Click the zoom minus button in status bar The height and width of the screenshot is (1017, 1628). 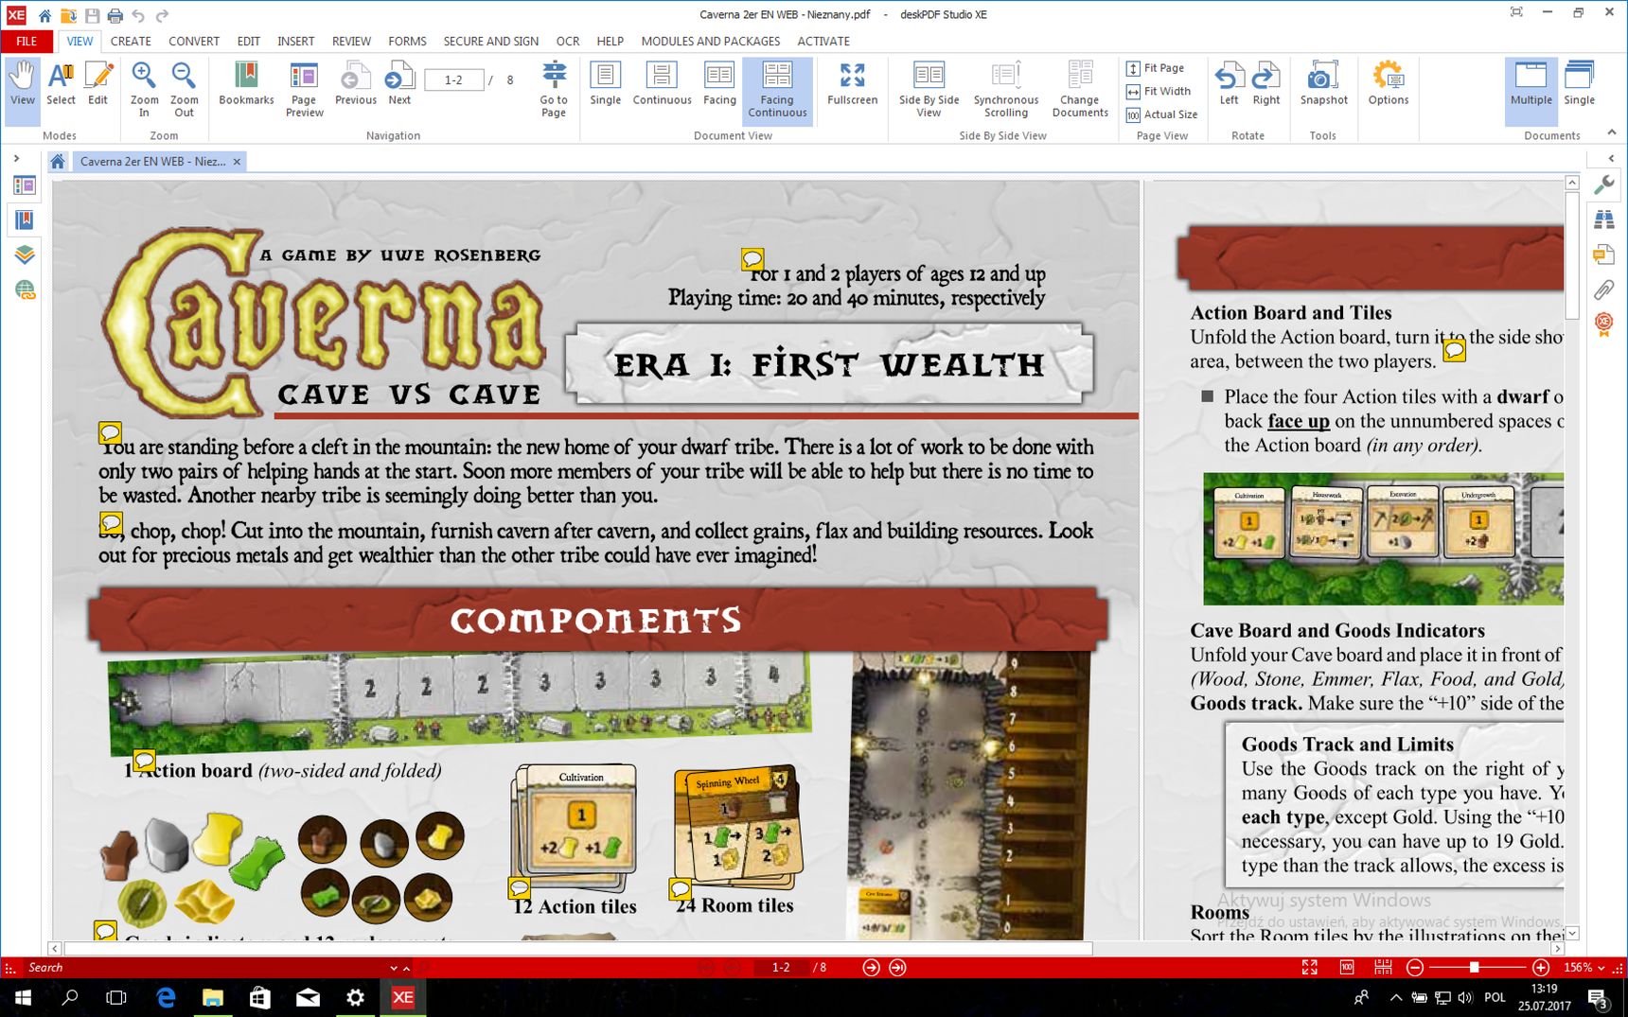1415,967
